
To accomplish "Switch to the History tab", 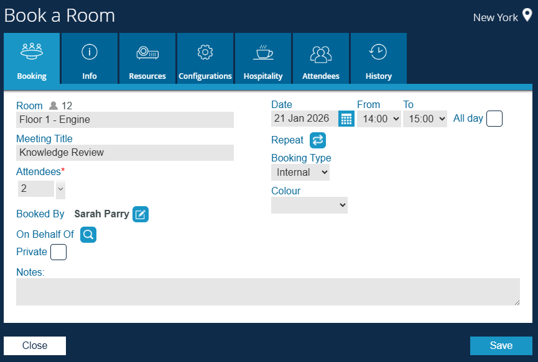I will (x=378, y=59).
